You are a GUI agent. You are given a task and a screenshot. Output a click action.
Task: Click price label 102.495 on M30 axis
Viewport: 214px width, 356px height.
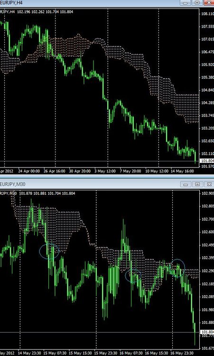click(207, 245)
